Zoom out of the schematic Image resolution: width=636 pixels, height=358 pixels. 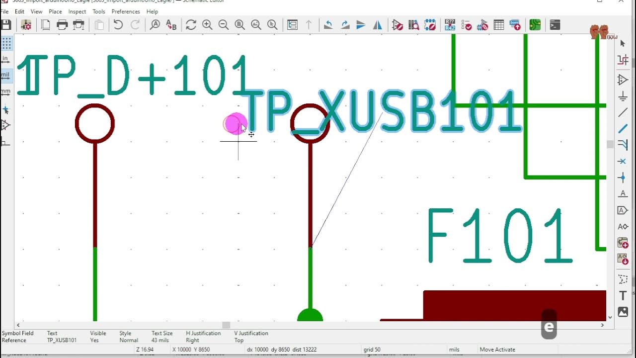coord(224,25)
